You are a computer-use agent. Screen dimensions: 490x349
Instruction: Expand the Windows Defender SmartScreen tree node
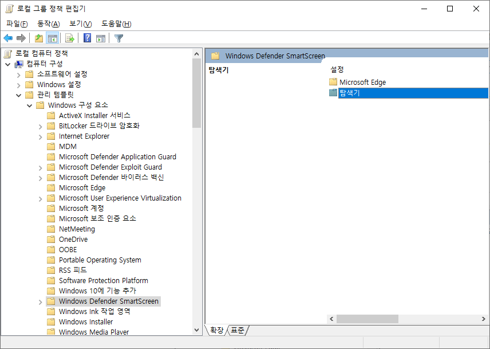click(x=40, y=302)
